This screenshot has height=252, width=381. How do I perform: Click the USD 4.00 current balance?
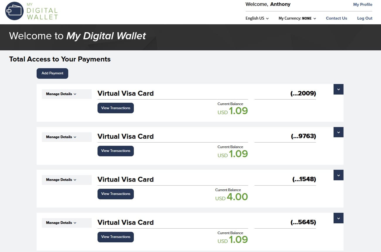point(232,197)
